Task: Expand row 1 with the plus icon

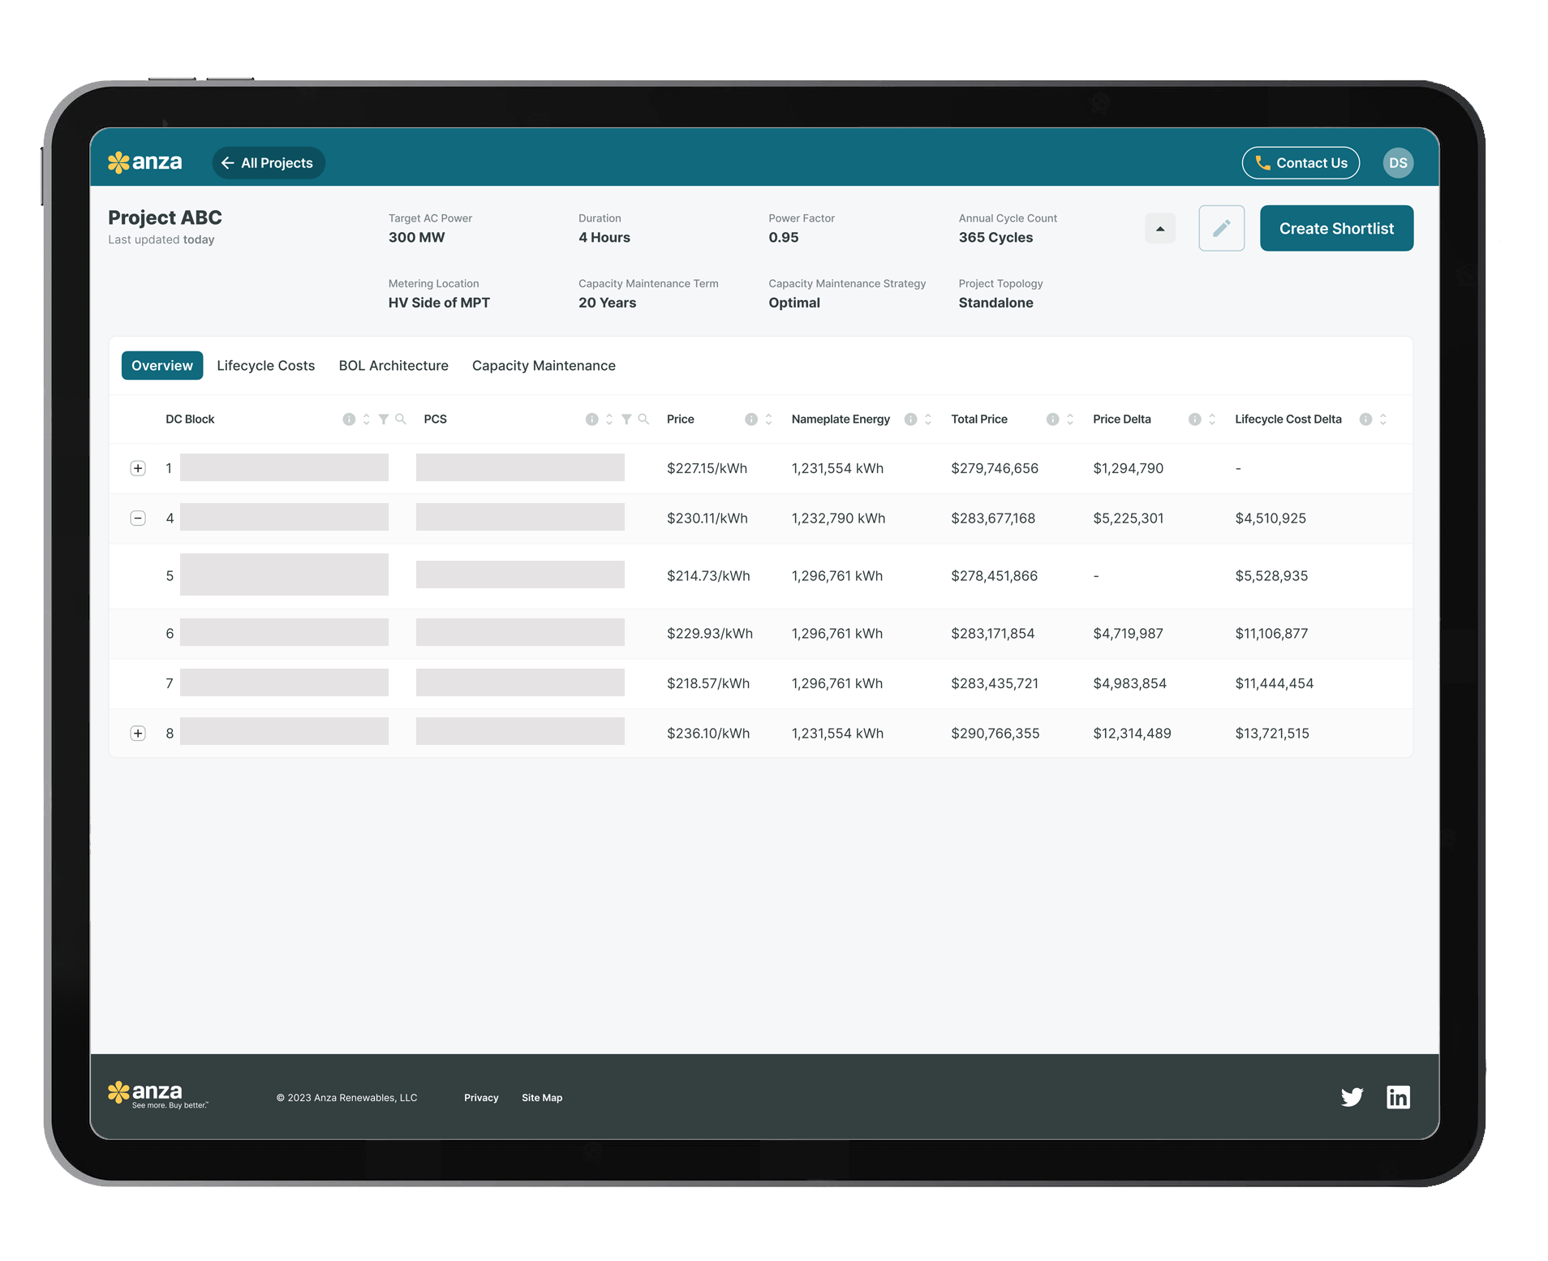Action: point(138,468)
